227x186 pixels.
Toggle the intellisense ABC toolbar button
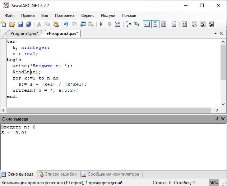coord(164,24)
